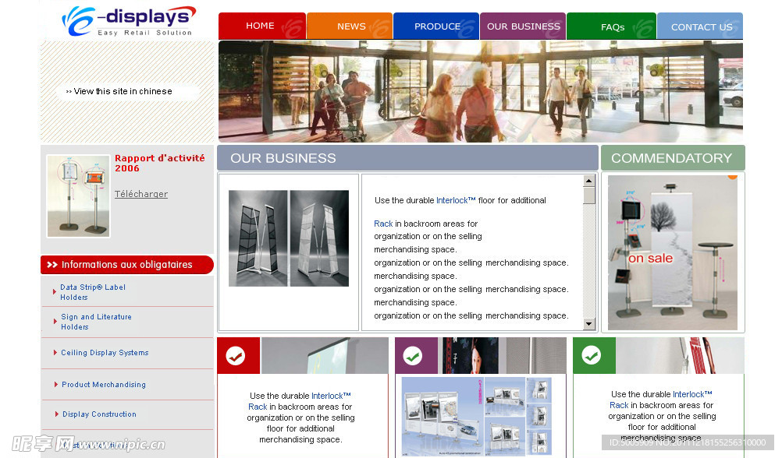Click the banner photo beside the purple checkmark
This screenshot has height=458, width=782.
tap(503, 355)
